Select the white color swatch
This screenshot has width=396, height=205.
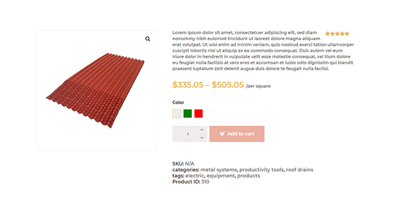tap(209, 113)
